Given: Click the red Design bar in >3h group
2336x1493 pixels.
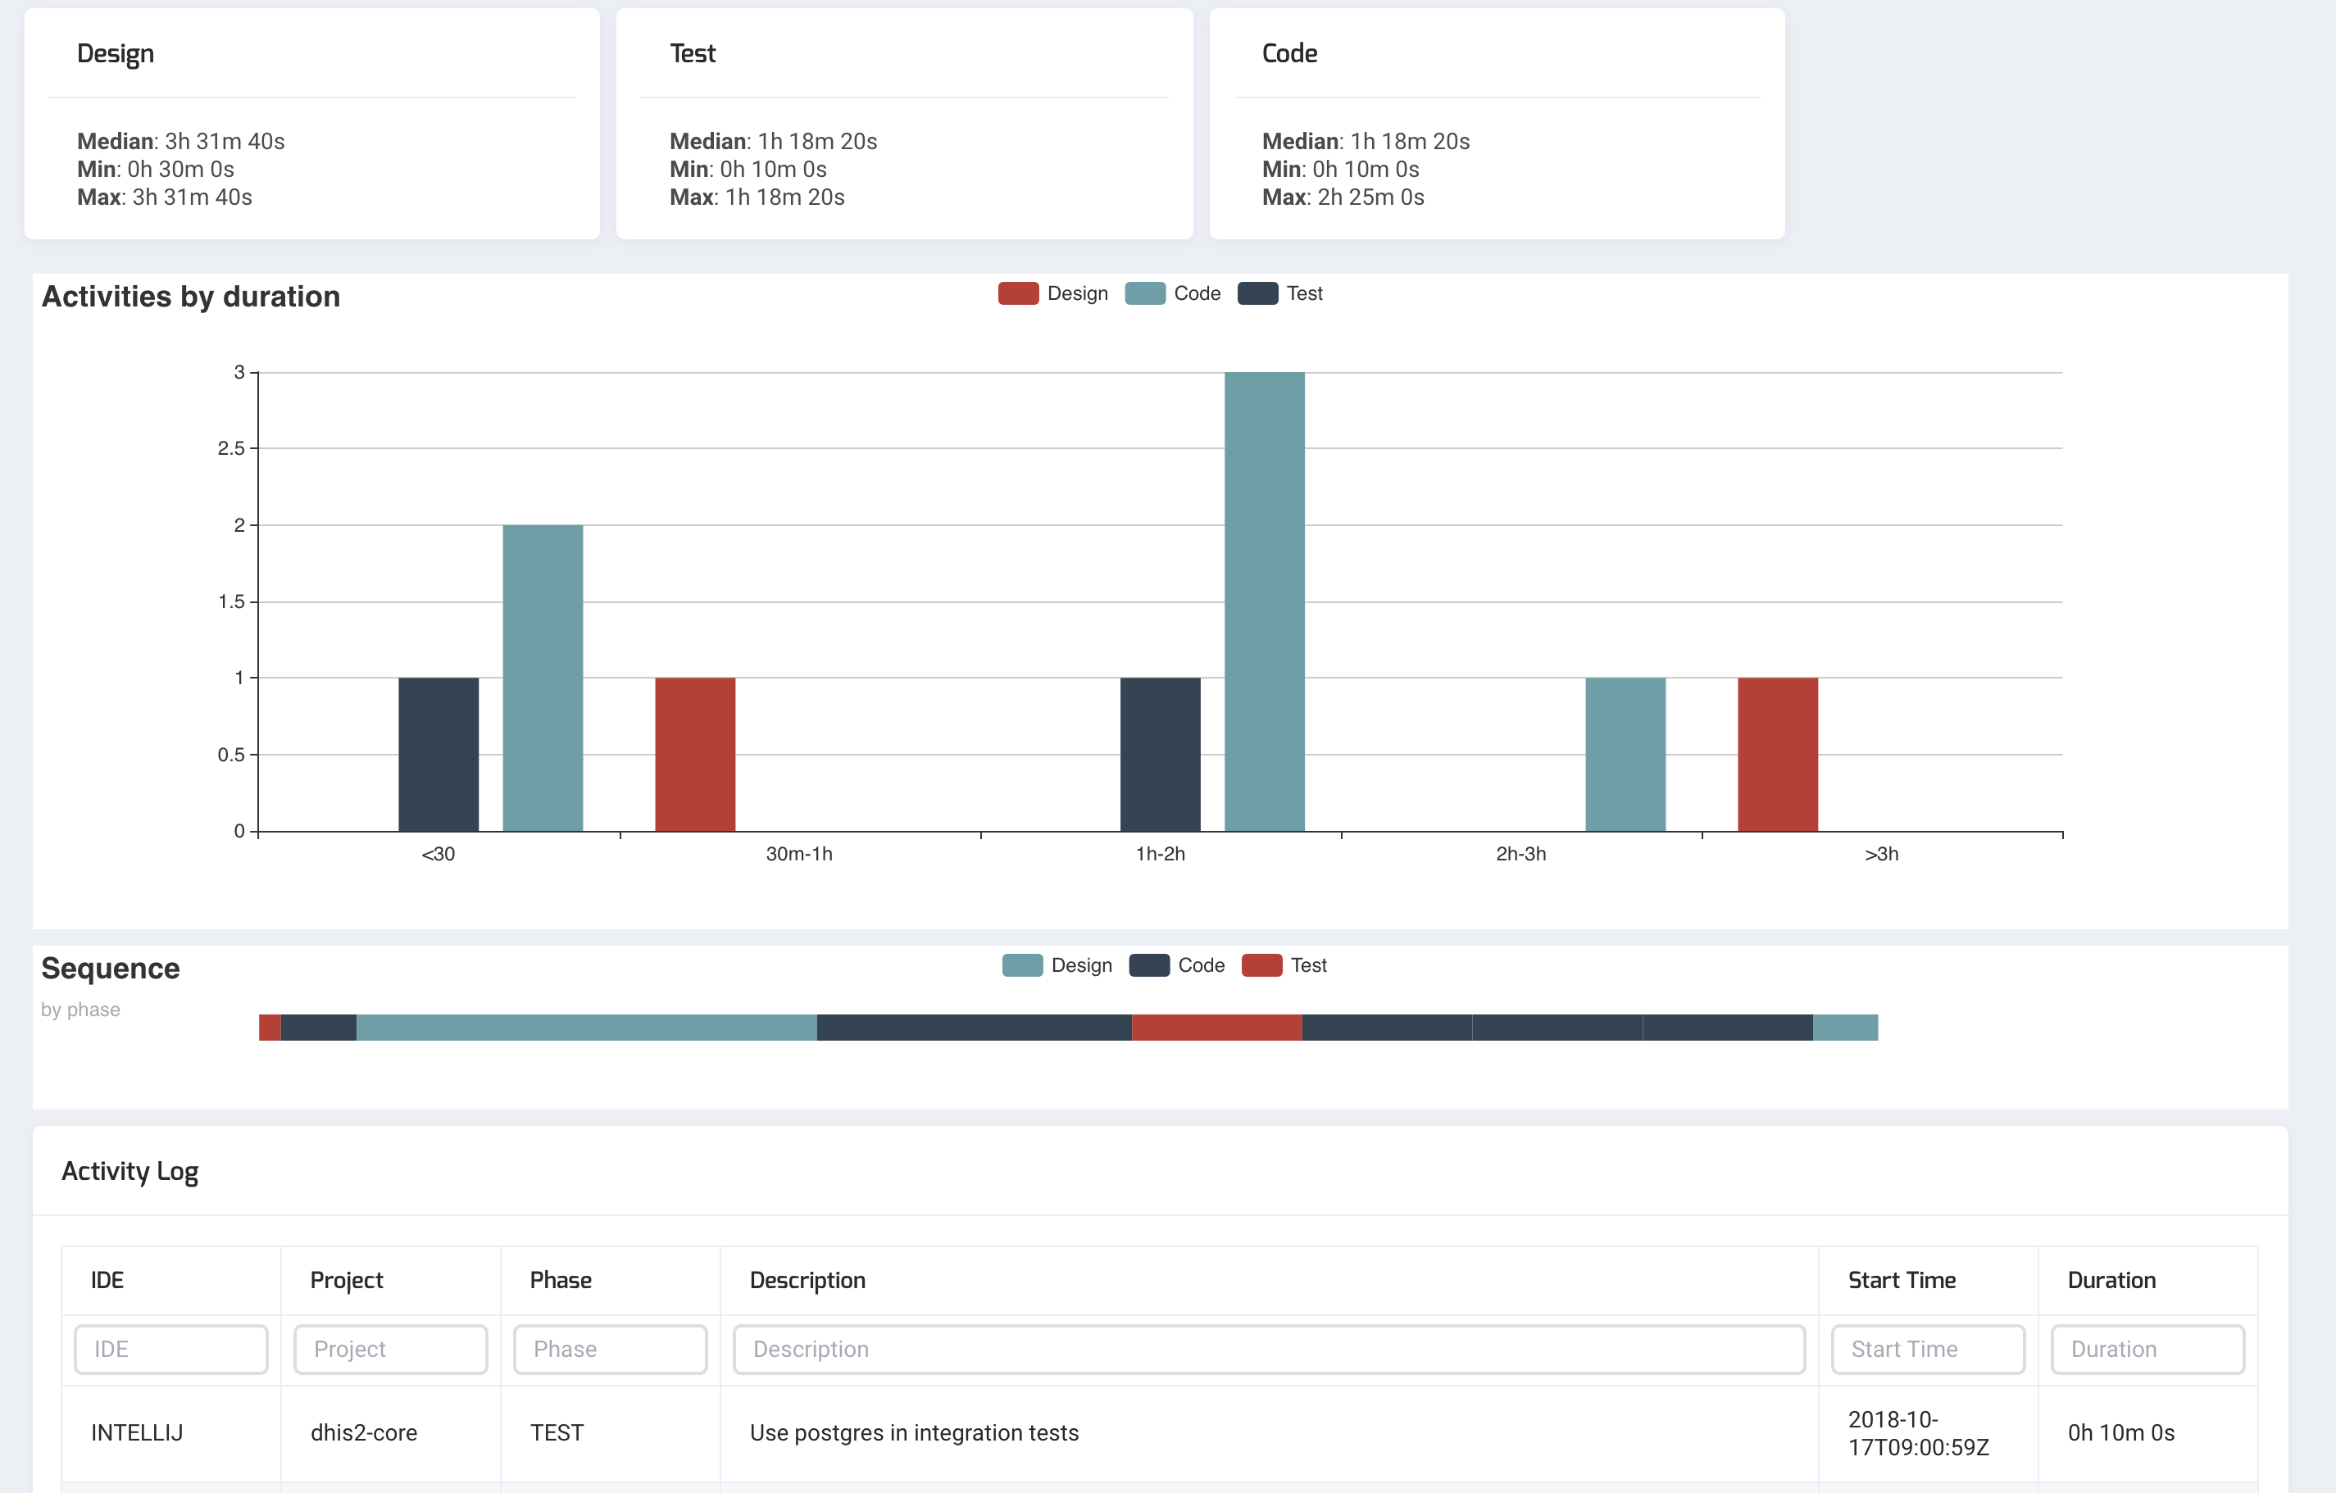Looking at the screenshot, I should click(1777, 754).
